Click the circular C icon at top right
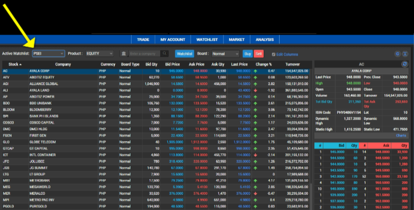This screenshot has width=414, height=210. pyautogui.click(x=397, y=54)
